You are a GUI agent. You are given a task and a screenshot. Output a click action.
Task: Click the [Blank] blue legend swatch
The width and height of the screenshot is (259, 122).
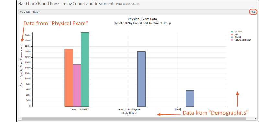pos(232,37)
